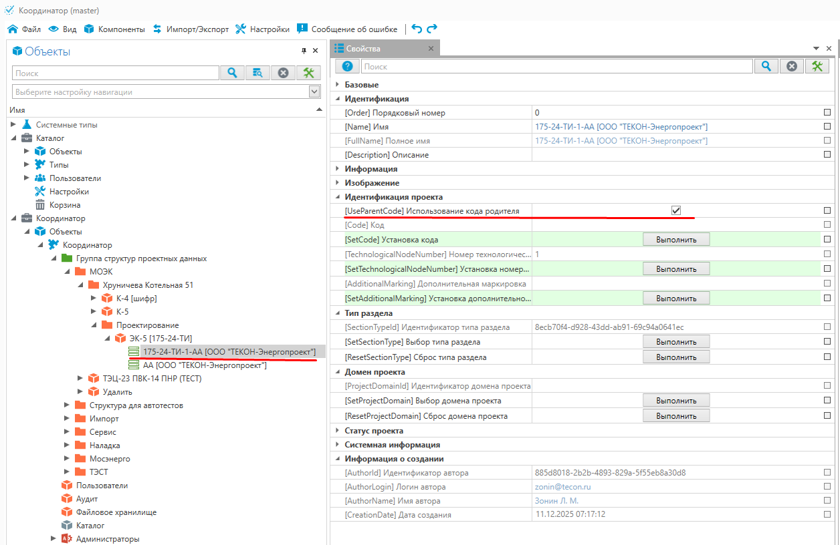Open the navigation setting dropdown
The width and height of the screenshot is (840, 545).
[314, 92]
